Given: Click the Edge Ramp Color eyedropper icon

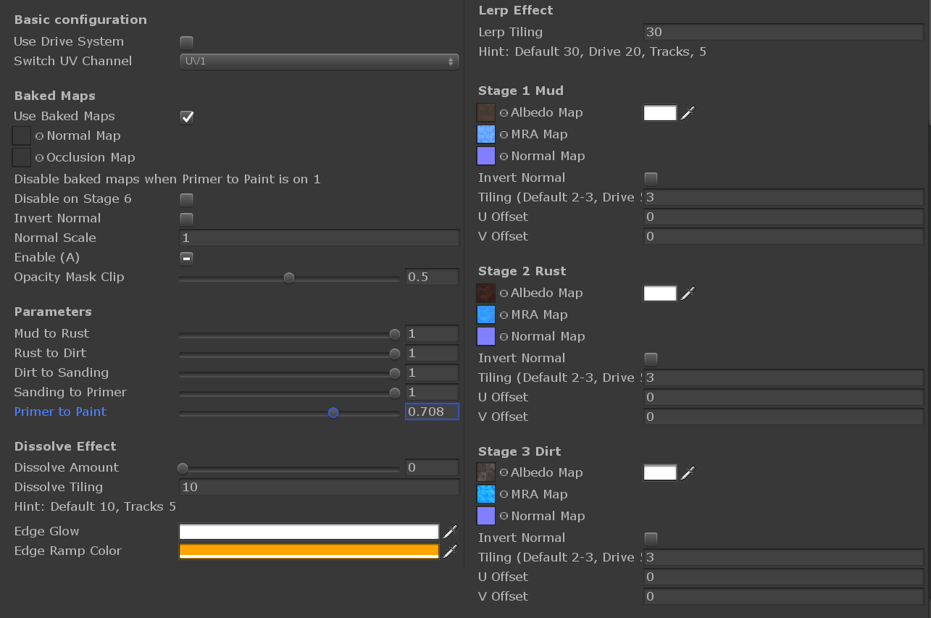Looking at the screenshot, I should pyautogui.click(x=450, y=551).
